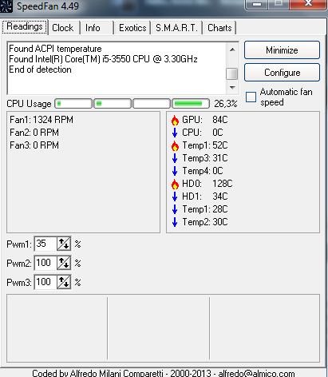Screen dimensions: 328x377
Task: Click the HD1 blue down-arrow icon
Action: [x=175, y=196]
